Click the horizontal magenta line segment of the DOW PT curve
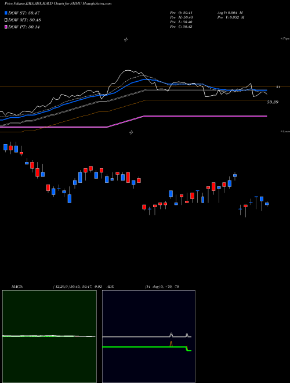This screenshot has height=383, width=290. (205, 116)
